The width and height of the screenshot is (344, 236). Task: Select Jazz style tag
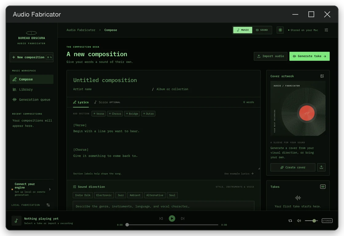(x=120, y=195)
